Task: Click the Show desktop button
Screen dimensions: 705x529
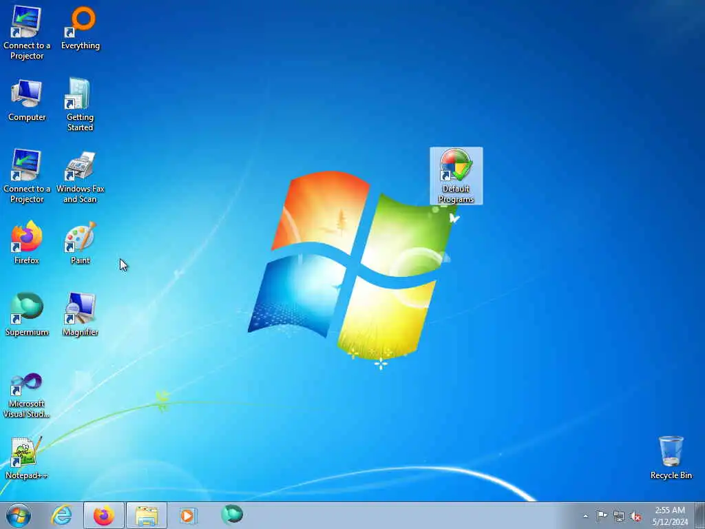Action: pos(700,515)
